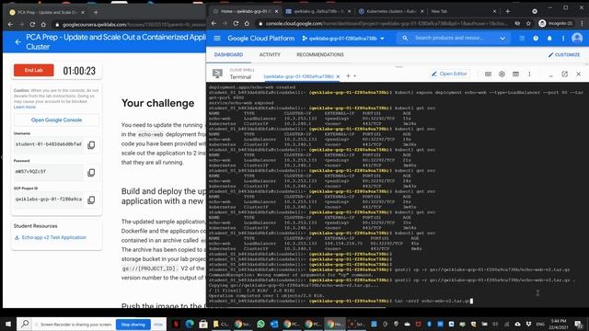Image resolution: width=589 pixels, height=331 pixels.
Task: Close the Cloud Shell panel
Action: pos(579,74)
